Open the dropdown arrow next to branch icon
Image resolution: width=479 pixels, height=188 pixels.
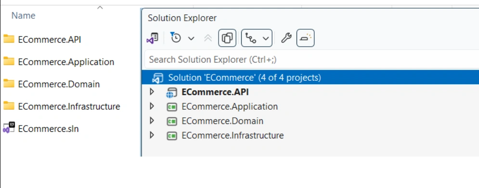click(x=266, y=38)
